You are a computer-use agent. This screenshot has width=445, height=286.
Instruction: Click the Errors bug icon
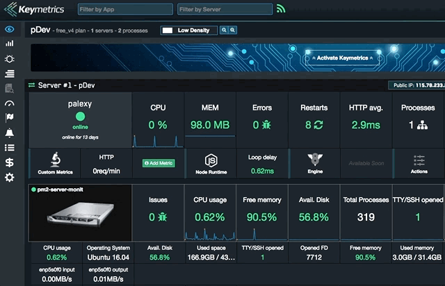pos(266,125)
